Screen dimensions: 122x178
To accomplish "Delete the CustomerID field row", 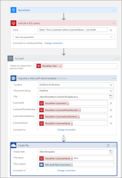I will pyautogui.click(x=111, y=103).
